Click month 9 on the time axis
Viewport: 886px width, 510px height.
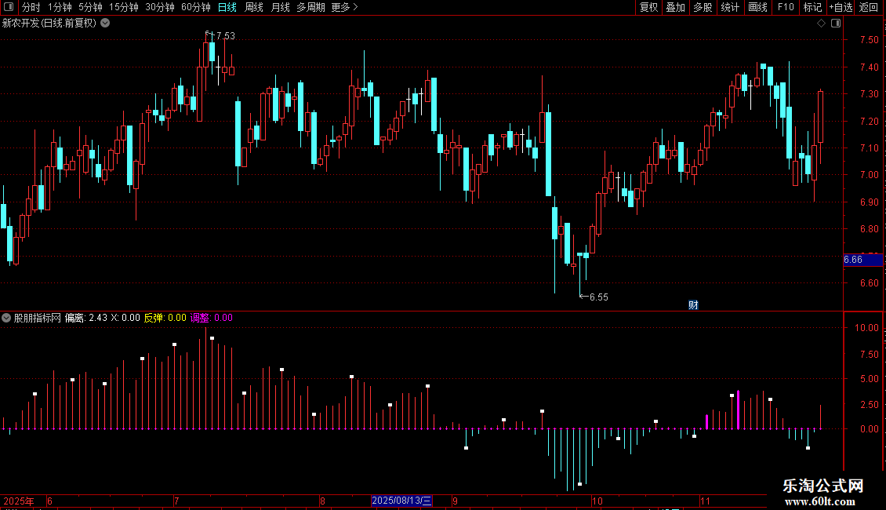[x=455, y=501]
